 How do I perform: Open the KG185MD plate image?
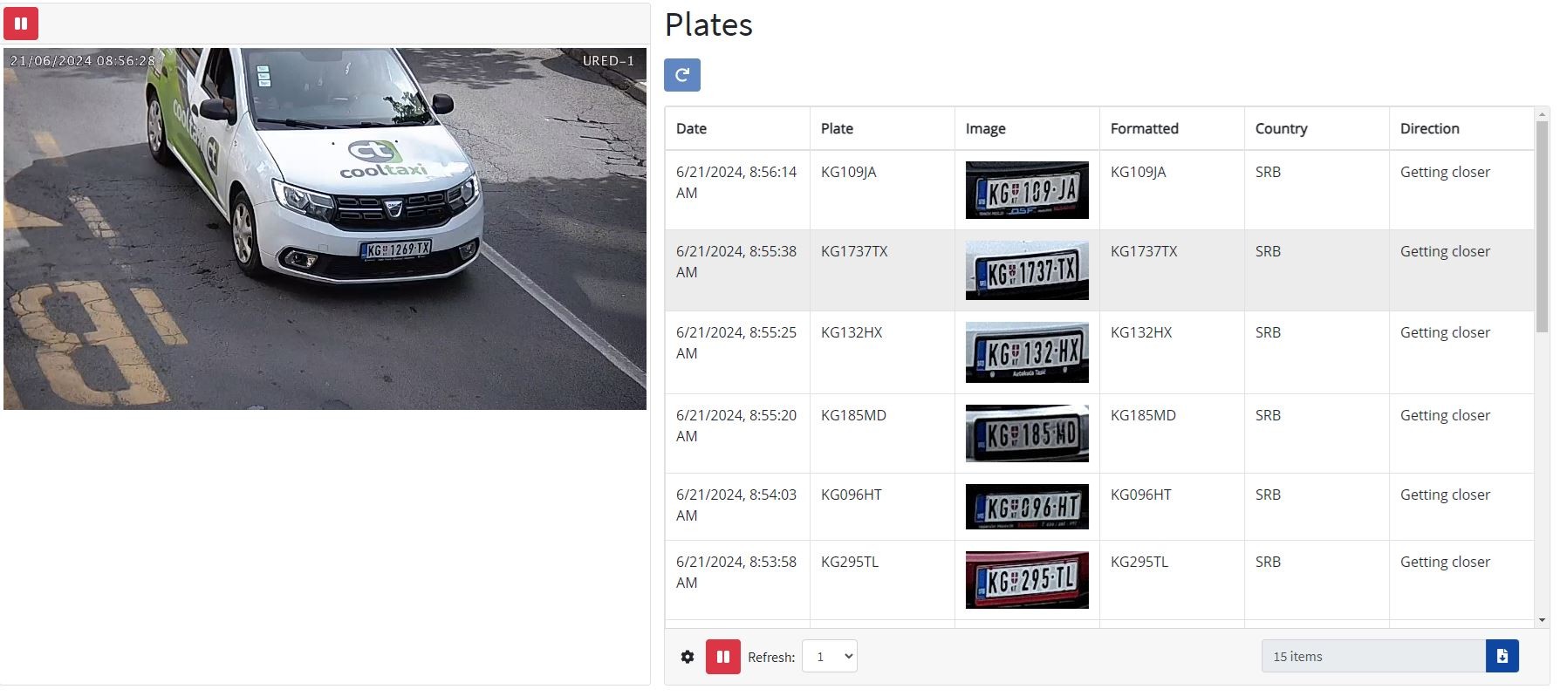(x=1027, y=433)
